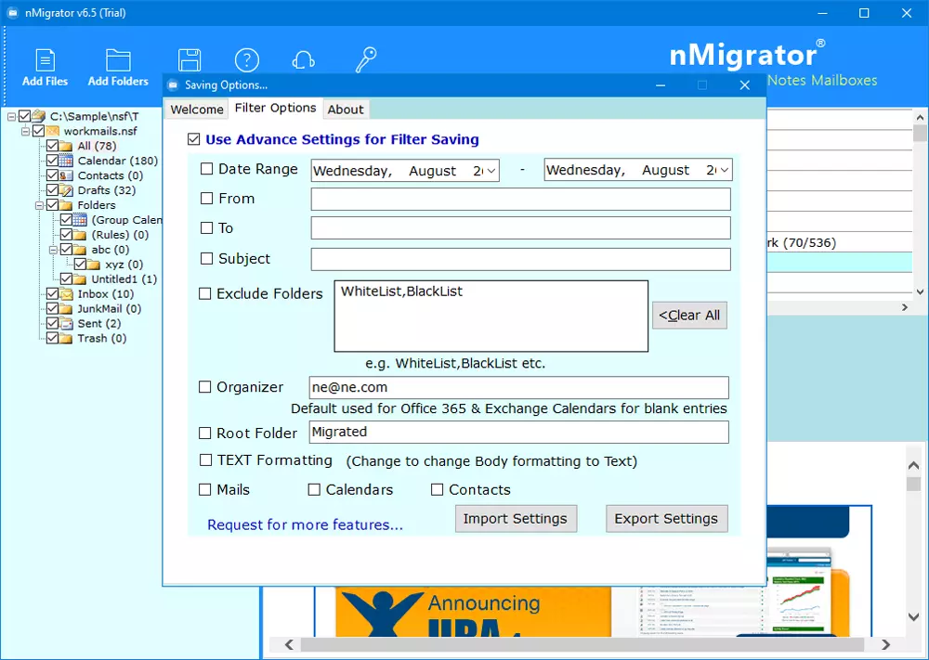Click the up arrow of top-right list scrollbar
Screen dimensions: 929x660
[x=920, y=117]
